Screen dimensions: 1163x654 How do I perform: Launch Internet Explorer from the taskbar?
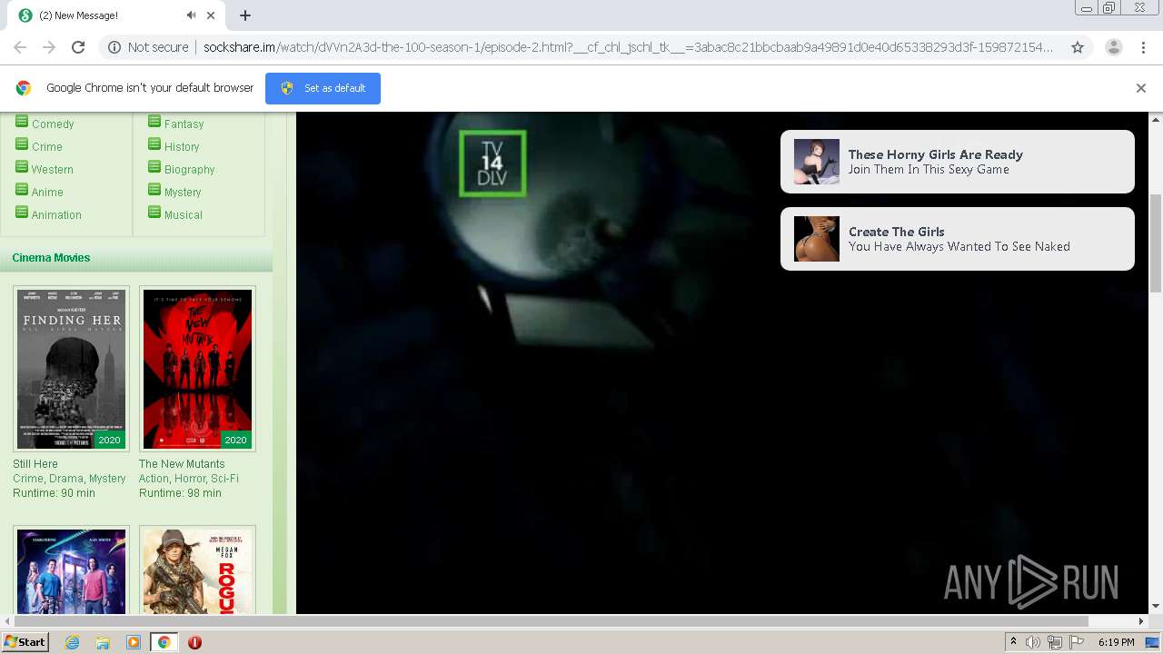click(x=72, y=642)
